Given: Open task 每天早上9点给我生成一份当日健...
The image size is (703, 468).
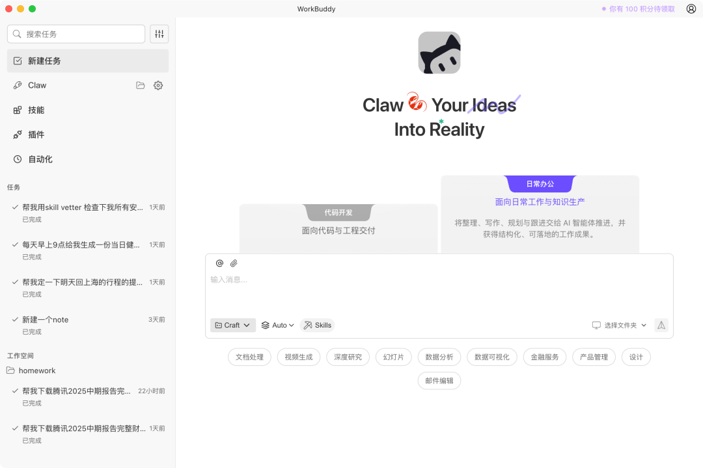Looking at the screenshot, I should (88, 251).
